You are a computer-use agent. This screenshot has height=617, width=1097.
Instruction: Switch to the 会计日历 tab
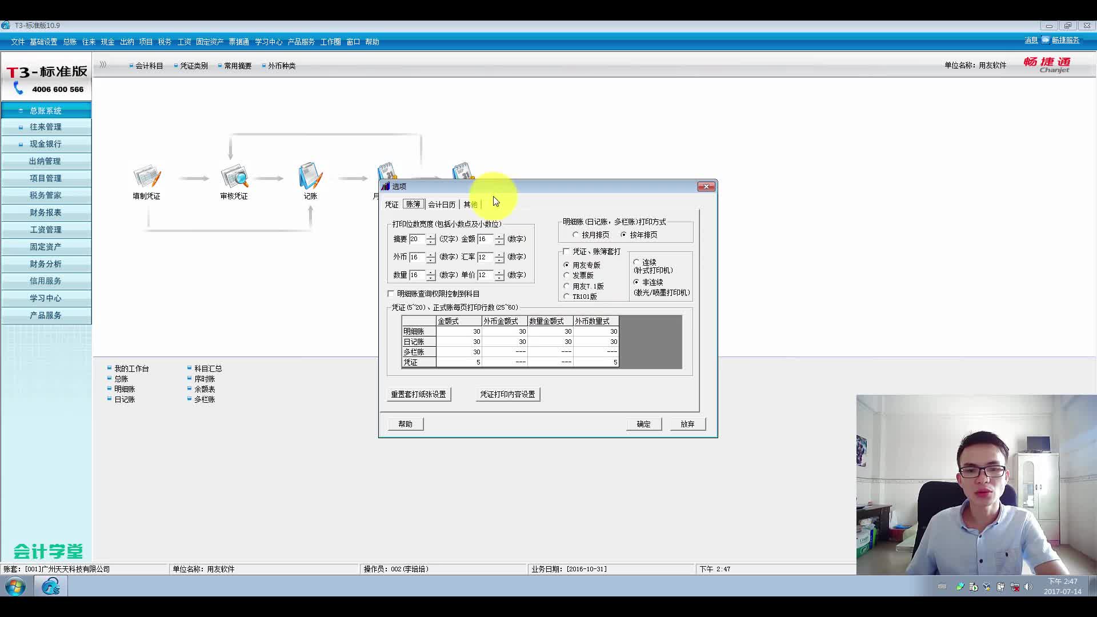442,205
